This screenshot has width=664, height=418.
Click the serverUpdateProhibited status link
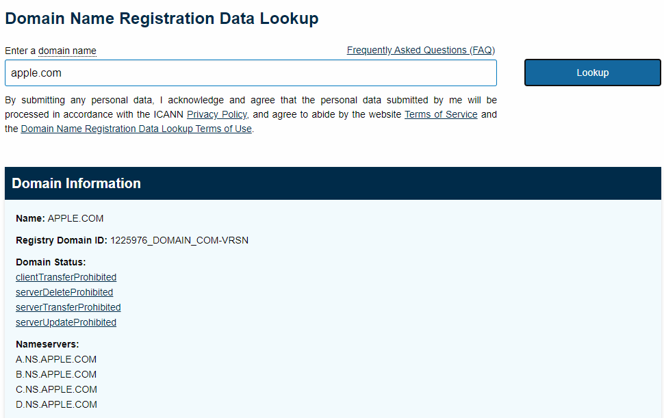66,322
